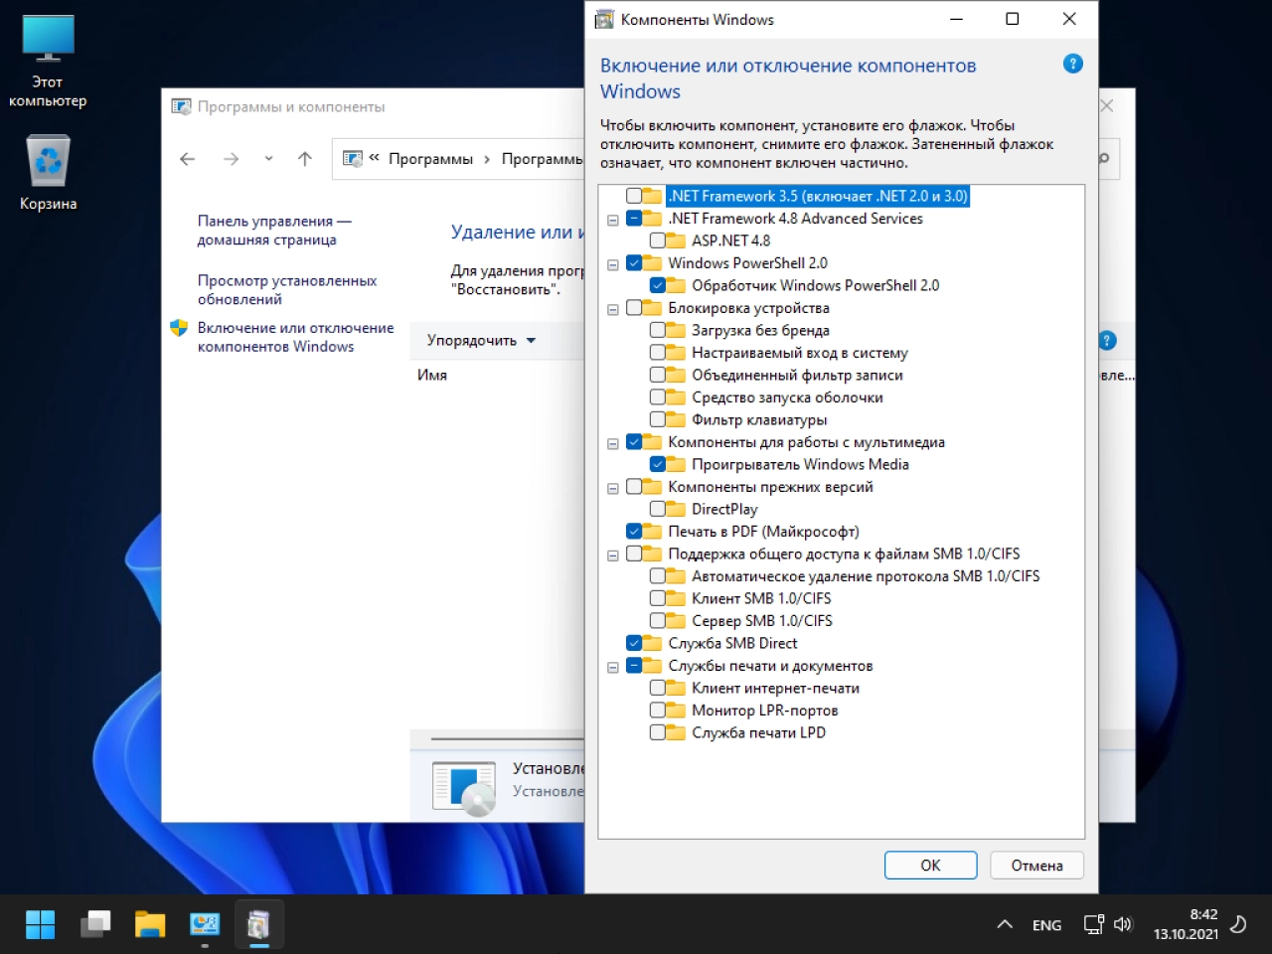Open Просмотр установленных обновлений link
Viewport: 1272px width, 954px height.
click(287, 290)
